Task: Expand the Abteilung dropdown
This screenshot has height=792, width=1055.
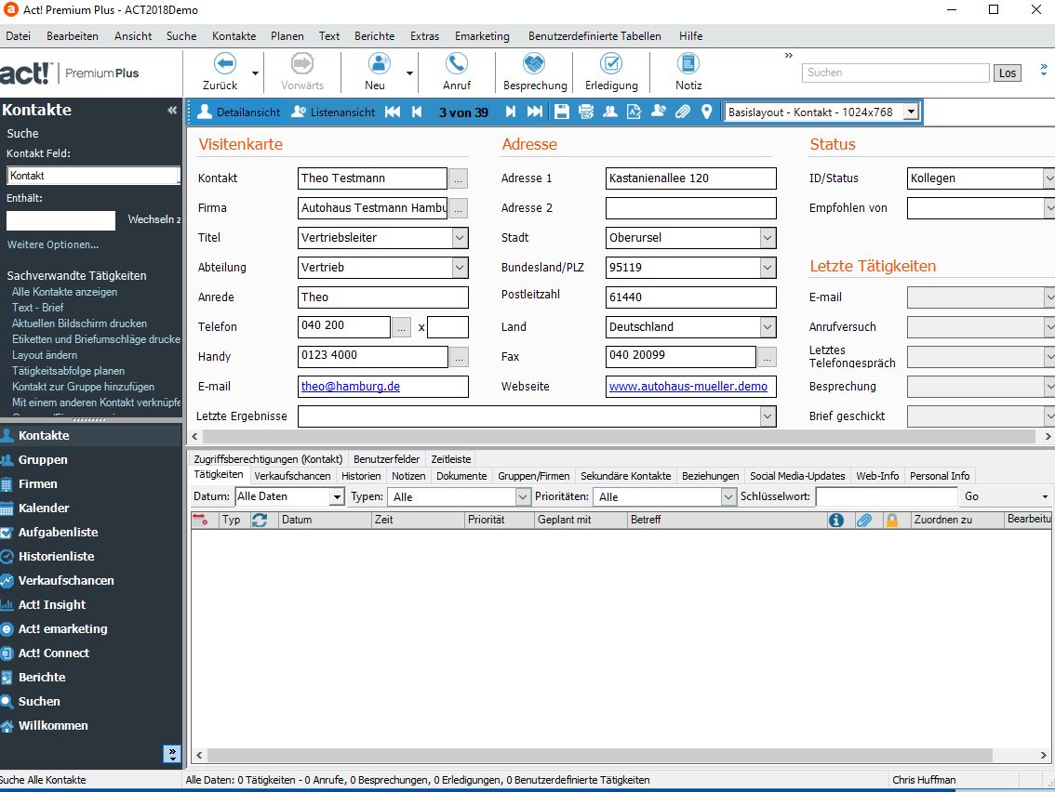Action: pyautogui.click(x=460, y=267)
